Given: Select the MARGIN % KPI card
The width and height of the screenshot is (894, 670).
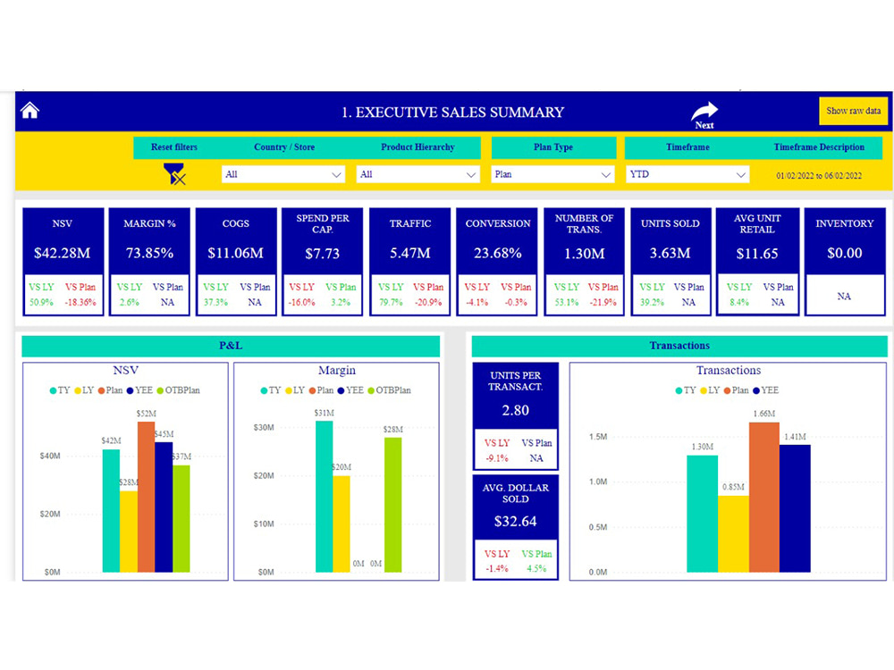Looking at the screenshot, I should point(149,262).
